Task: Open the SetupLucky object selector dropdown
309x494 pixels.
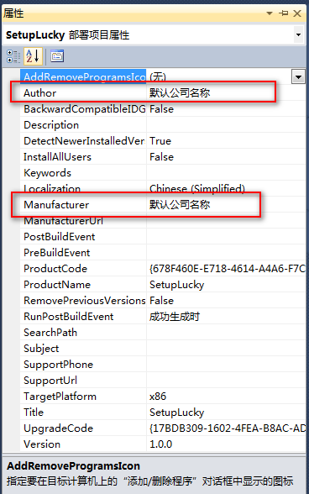Action: pos(298,35)
